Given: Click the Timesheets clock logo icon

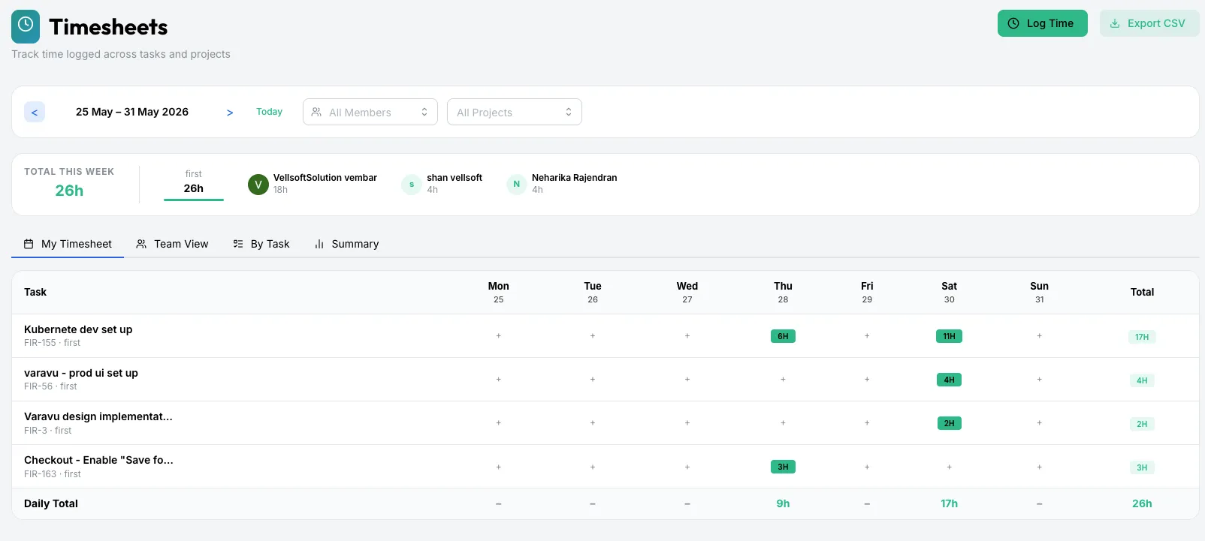Looking at the screenshot, I should (26, 26).
